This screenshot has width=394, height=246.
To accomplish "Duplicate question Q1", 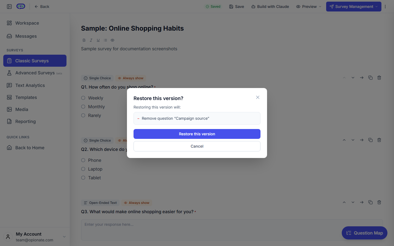I will [x=370, y=78].
